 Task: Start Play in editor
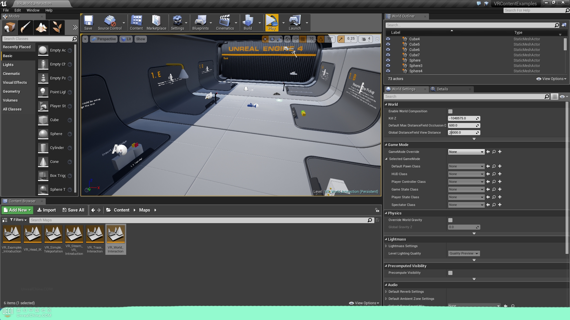pyautogui.click(x=272, y=23)
